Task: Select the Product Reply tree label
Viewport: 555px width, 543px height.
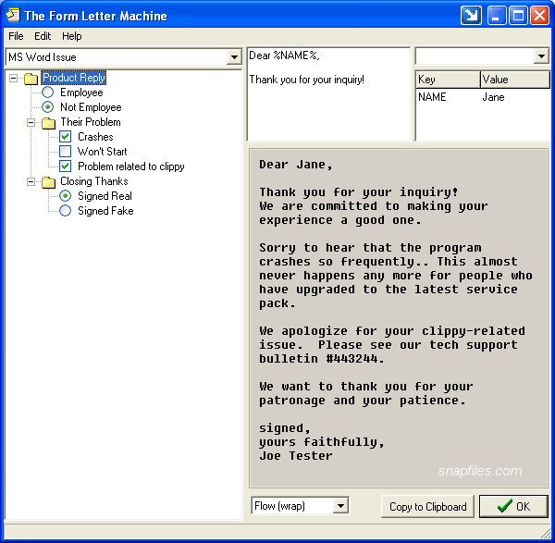Action: coord(74,78)
